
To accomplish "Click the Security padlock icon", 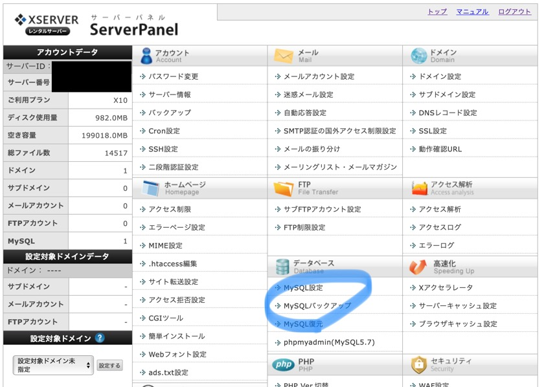I will (x=420, y=365).
